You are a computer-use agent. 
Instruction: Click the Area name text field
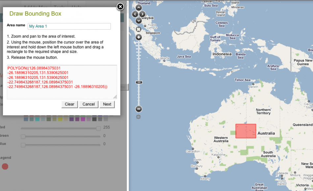click(69, 26)
